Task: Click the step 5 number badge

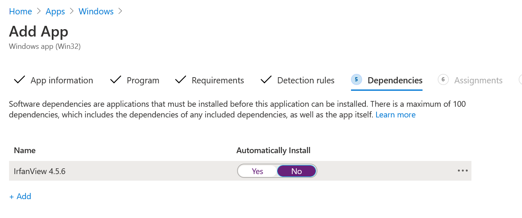Action: [356, 80]
